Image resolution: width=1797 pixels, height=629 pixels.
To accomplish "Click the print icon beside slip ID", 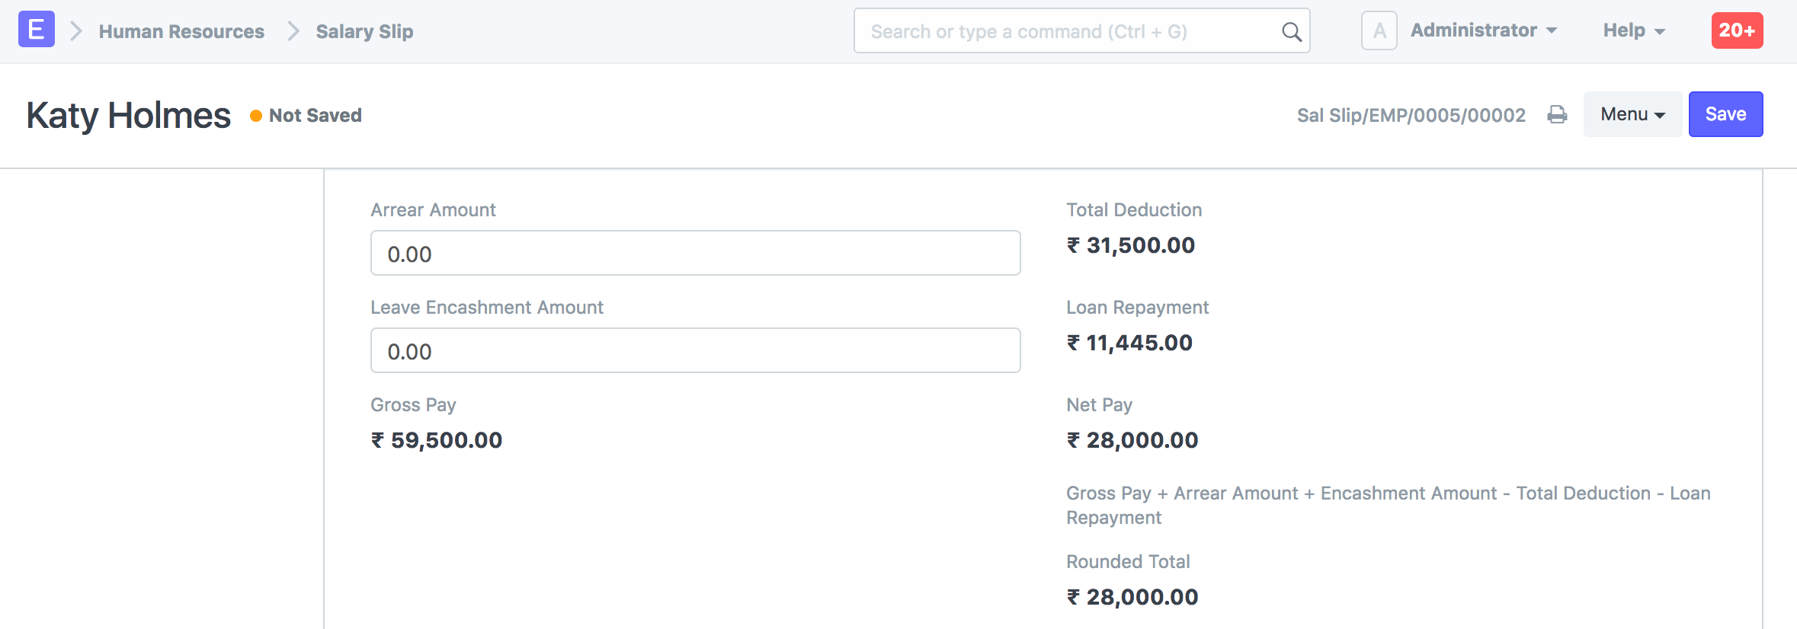I will [1557, 115].
